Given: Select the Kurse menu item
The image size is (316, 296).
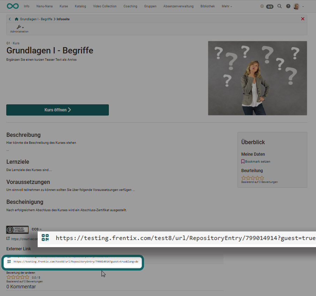Looking at the screenshot, I should click(x=63, y=6).
